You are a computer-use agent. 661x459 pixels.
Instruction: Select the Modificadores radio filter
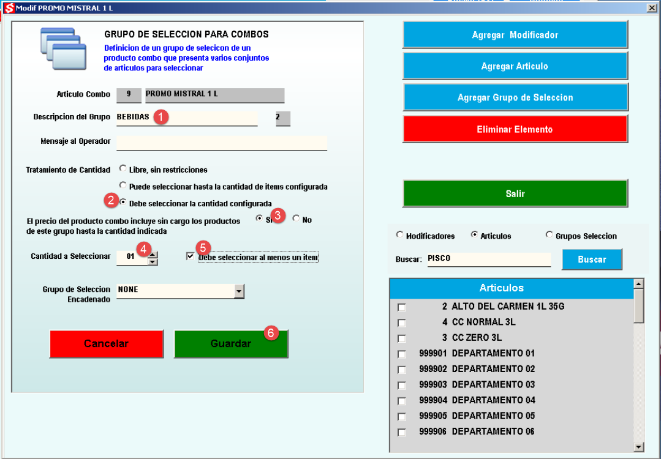point(399,234)
